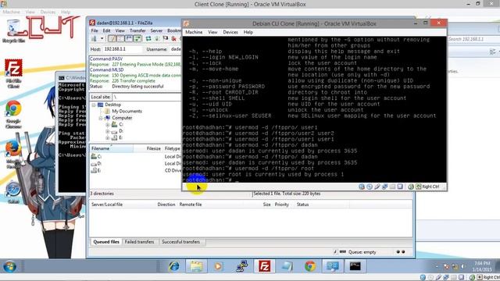Open Devices menu in Debian CLI Clone window
Image resolution: width=500 pixels, height=281 pixels.
coord(230,32)
